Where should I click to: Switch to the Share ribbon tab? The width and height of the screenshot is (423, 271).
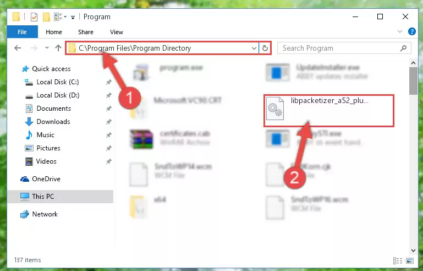click(x=85, y=32)
